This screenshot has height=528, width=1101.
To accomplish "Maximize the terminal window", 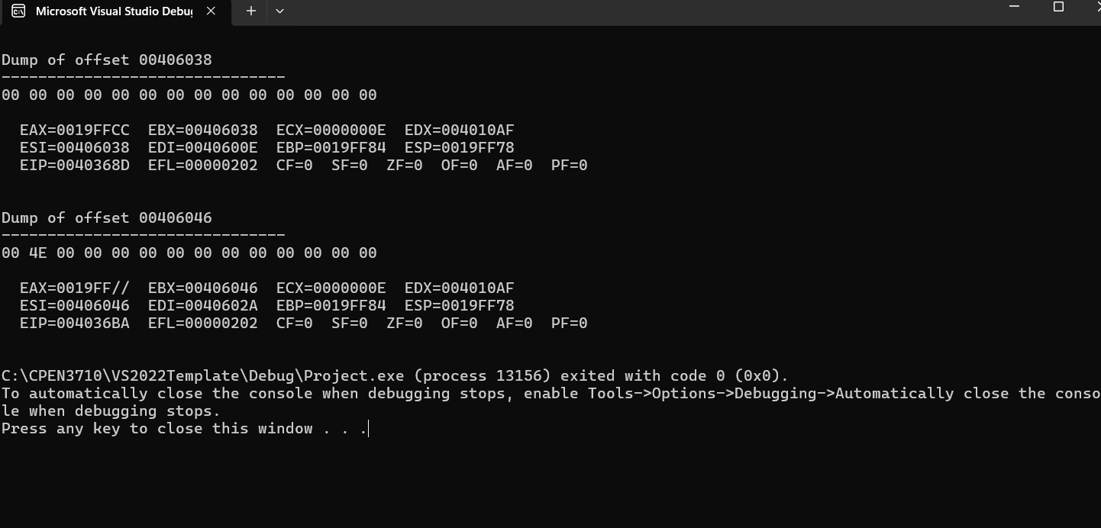I will pos(1058,7).
